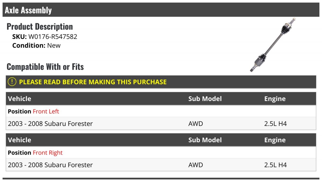Click the Vehicle column header in second table
The height and width of the screenshot is (182, 322).
point(20,140)
